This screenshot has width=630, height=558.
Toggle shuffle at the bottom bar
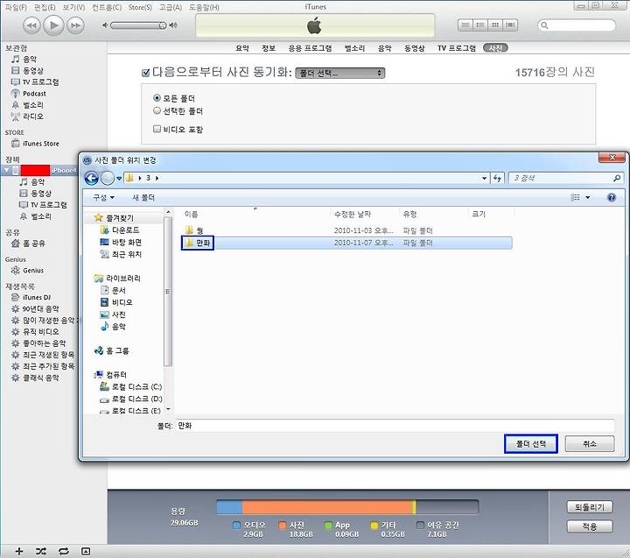[41, 551]
